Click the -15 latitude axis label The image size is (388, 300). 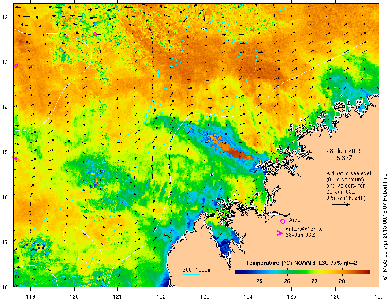coord(5,152)
